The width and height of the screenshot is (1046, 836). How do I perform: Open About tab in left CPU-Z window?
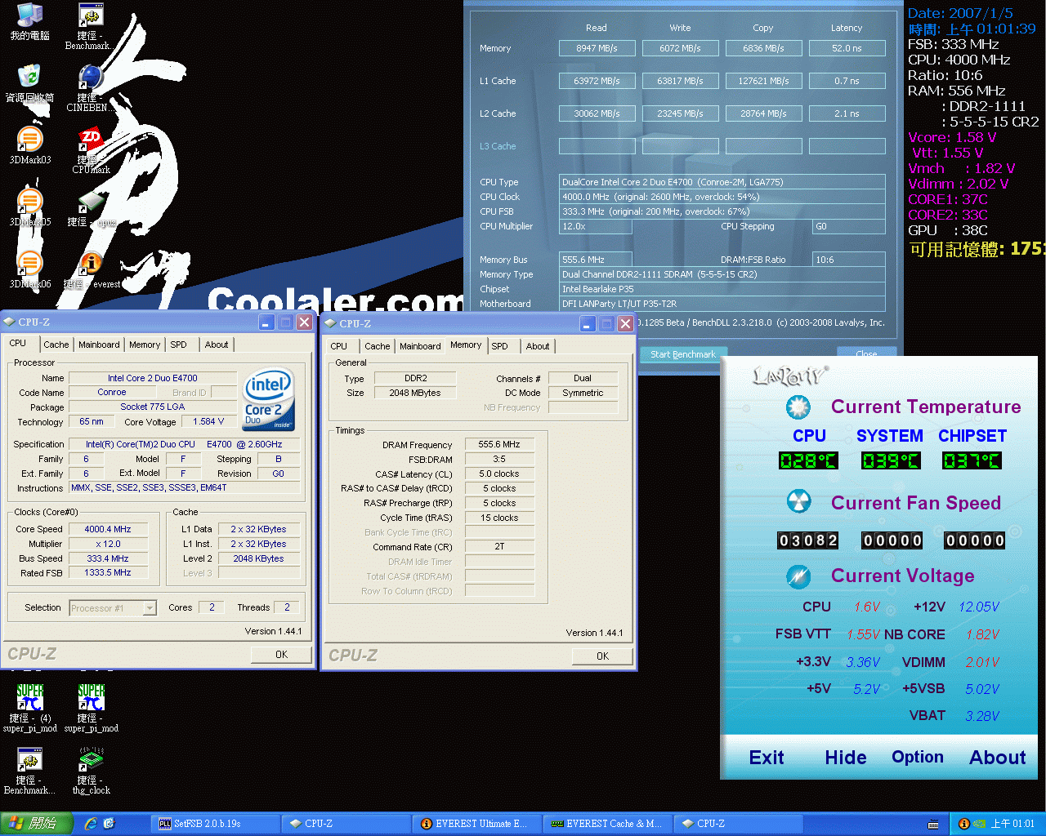[217, 345]
